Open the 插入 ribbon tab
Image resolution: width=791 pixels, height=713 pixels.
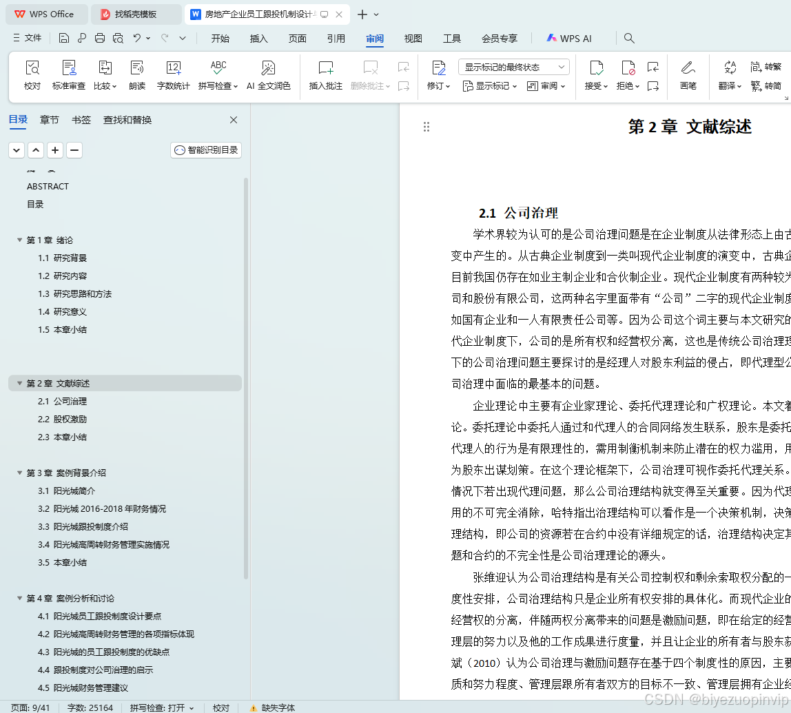(259, 39)
